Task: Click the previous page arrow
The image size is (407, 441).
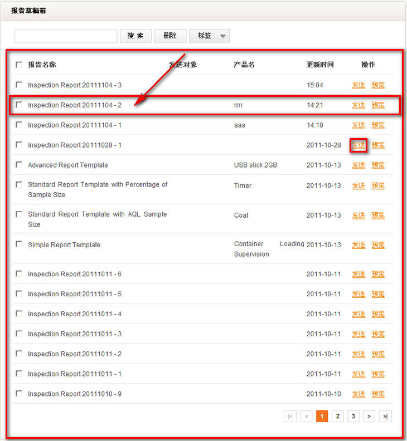Action: tap(306, 416)
